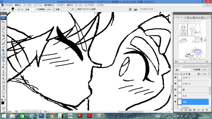Switch to the ナビゲータ tab
The height and width of the screenshot is (119, 212).
coord(179,18)
